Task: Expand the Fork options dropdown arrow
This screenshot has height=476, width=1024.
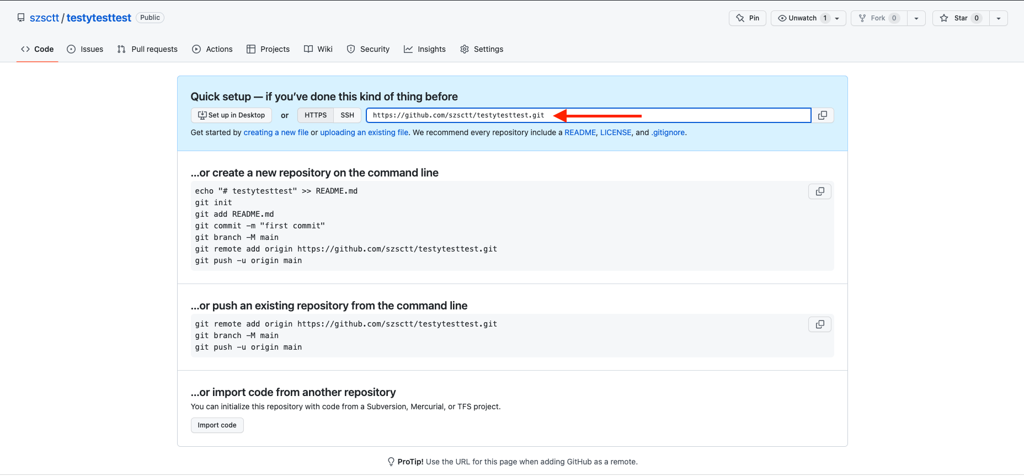Action: 916,18
